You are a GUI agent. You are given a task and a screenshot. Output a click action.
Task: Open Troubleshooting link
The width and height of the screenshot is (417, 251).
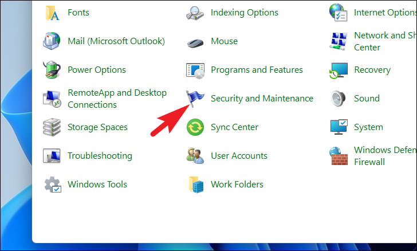click(100, 156)
